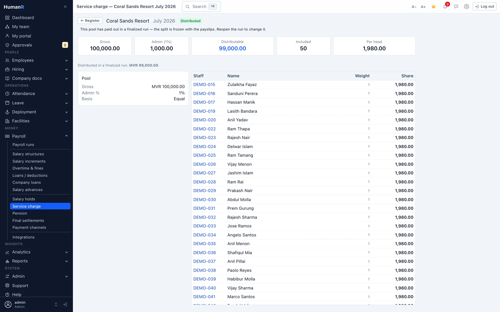
Task: Click the Deployment anchor icon
Action: [x=7, y=112]
